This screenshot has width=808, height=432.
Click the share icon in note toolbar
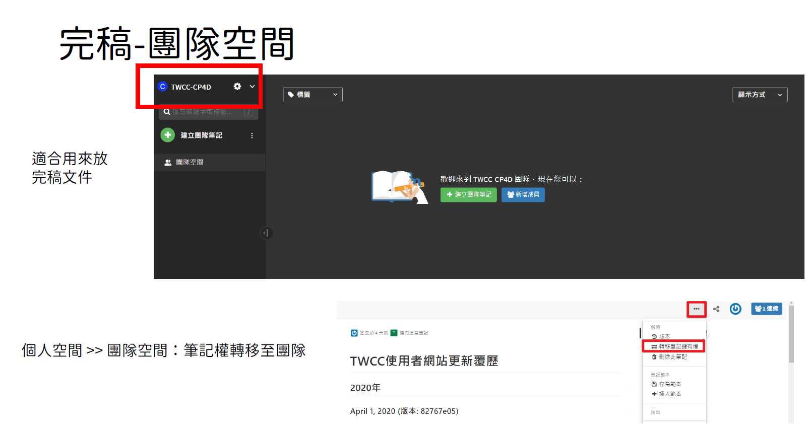[x=716, y=309]
